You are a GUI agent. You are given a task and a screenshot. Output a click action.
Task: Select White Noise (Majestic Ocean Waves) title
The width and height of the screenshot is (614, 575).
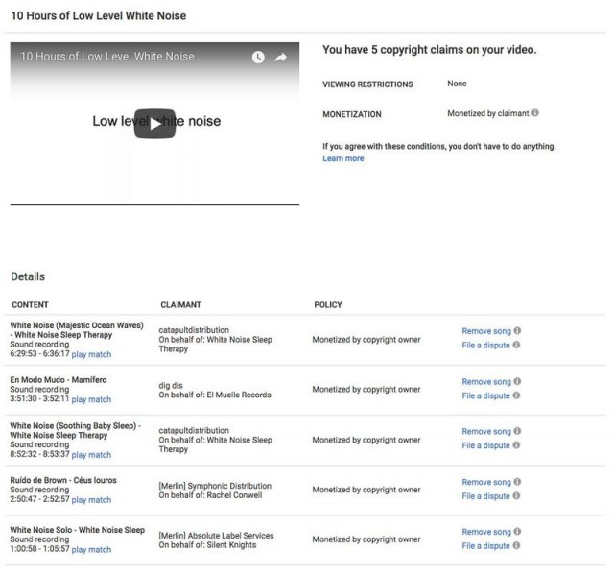pos(77,330)
